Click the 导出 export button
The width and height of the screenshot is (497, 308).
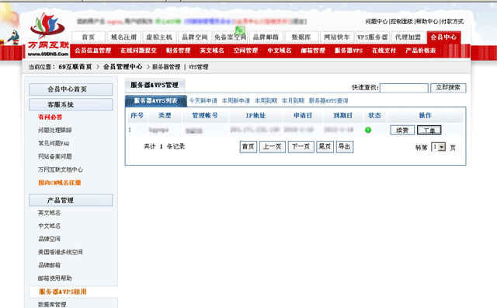coord(345,147)
